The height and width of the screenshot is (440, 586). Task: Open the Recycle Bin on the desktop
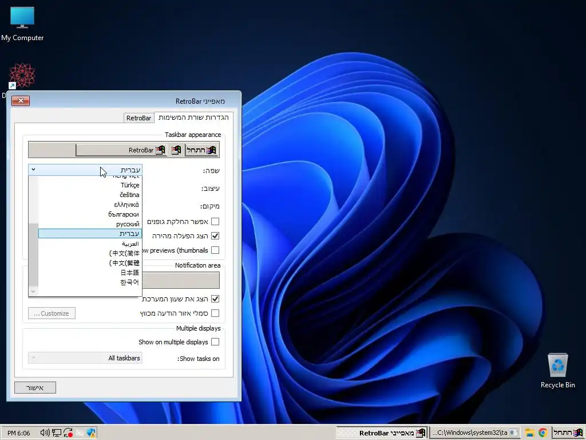pyautogui.click(x=557, y=371)
